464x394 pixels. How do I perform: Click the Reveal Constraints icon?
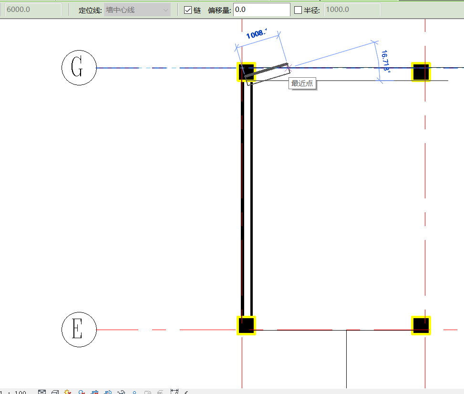pos(174,392)
